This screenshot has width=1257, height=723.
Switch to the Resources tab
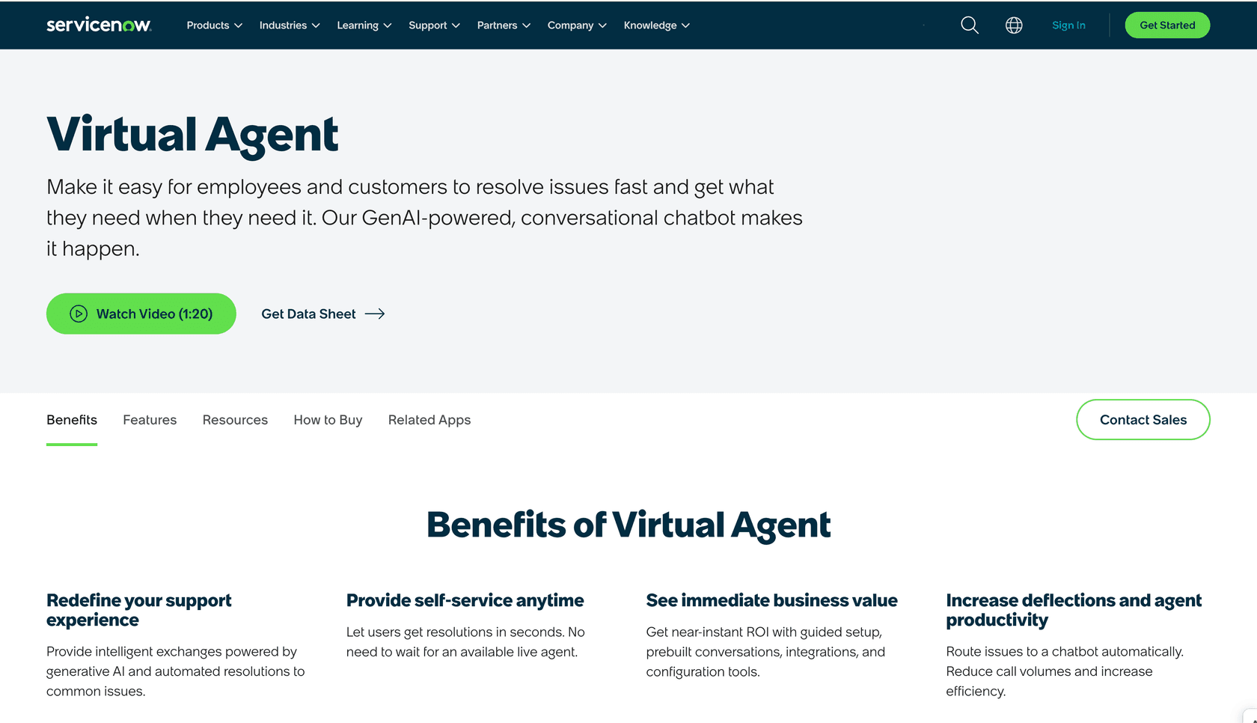pos(235,420)
